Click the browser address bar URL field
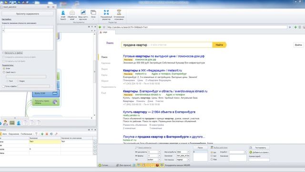The image size is (305, 172). (197, 27)
